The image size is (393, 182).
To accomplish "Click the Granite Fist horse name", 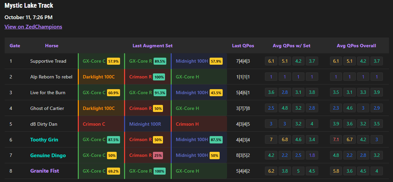I will (45, 171).
